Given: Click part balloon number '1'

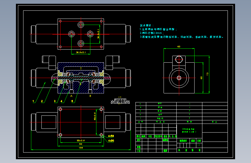Looking at the screenshot, I should pos(33,101).
